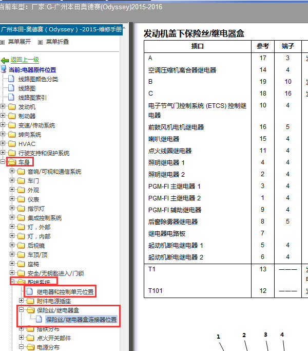308x351 pixels.
Task: Click the 转向系统 folder icon
Action: [x=12, y=135]
